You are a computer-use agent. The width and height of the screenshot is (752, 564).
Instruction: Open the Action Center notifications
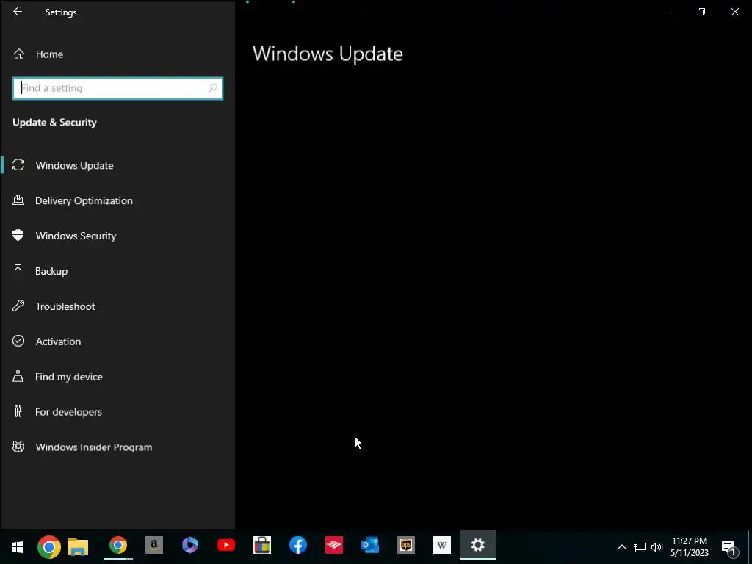click(729, 547)
